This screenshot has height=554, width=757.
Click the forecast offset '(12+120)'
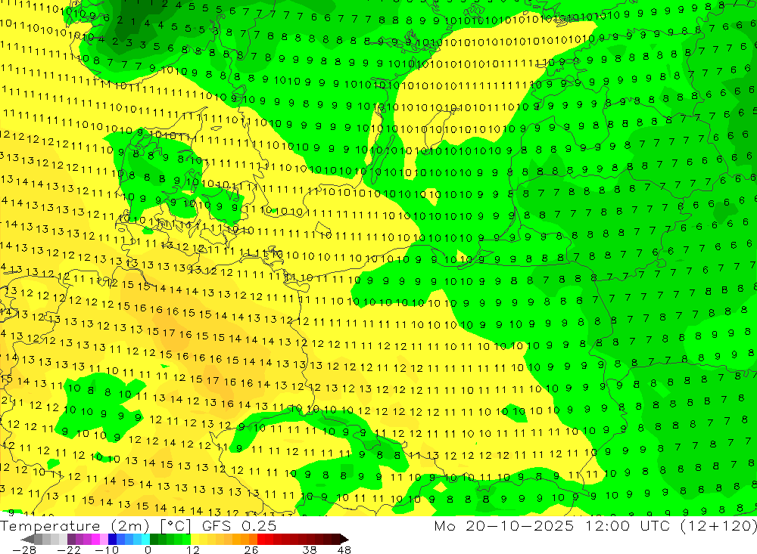pos(718,525)
